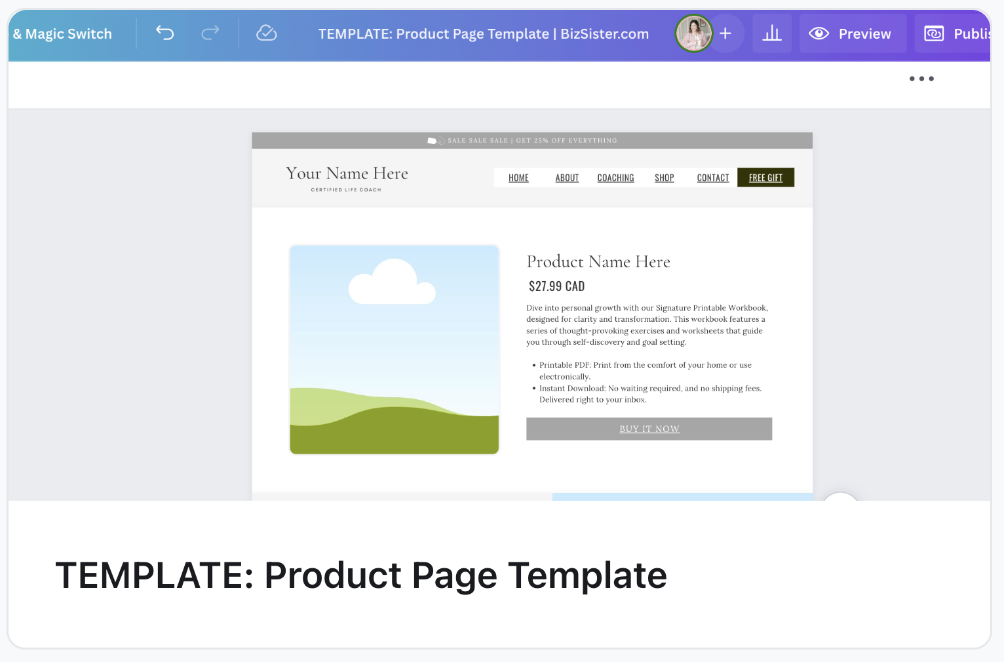
Task: Select the ABOUT navigation link
Action: pos(567,178)
